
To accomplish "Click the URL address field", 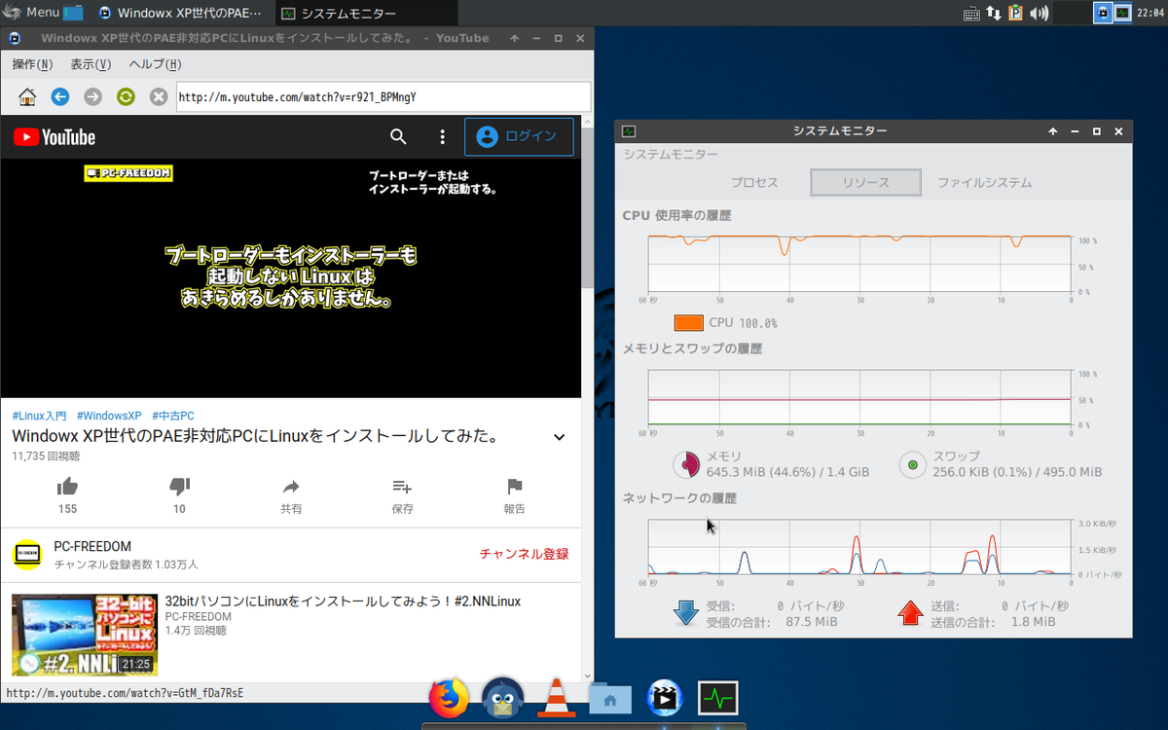I will 383,97.
